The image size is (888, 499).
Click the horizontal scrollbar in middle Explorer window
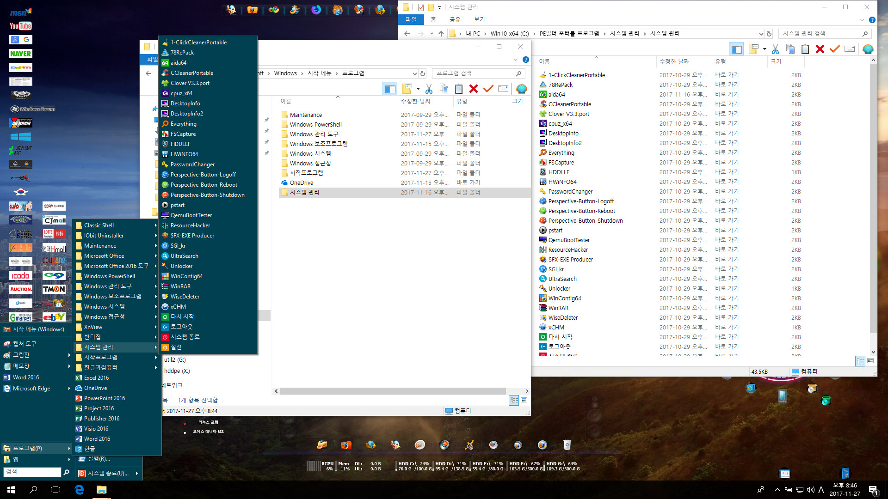[393, 391]
